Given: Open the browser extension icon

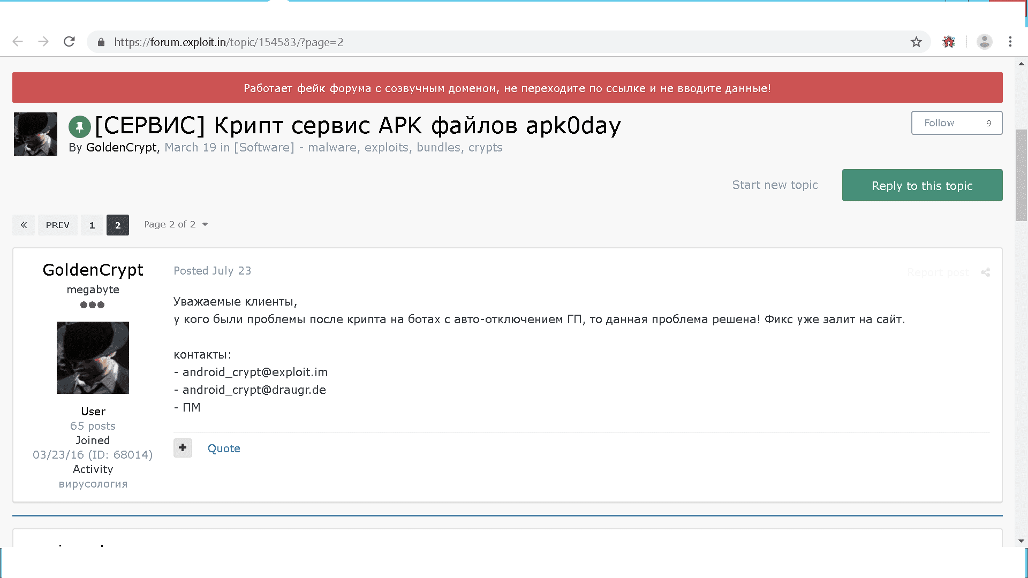Looking at the screenshot, I should tap(949, 42).
